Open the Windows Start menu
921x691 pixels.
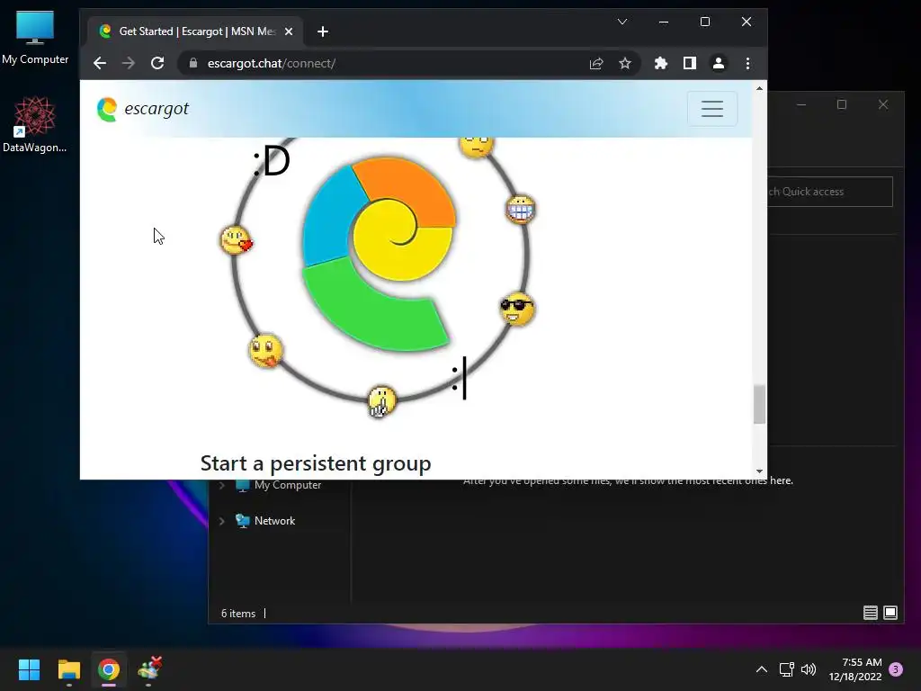tap(29, 669)
